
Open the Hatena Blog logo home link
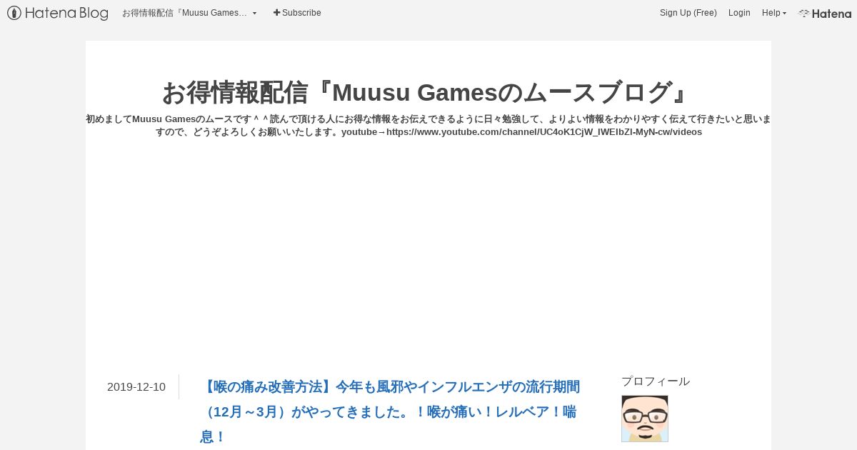click(x=58, y=13)
